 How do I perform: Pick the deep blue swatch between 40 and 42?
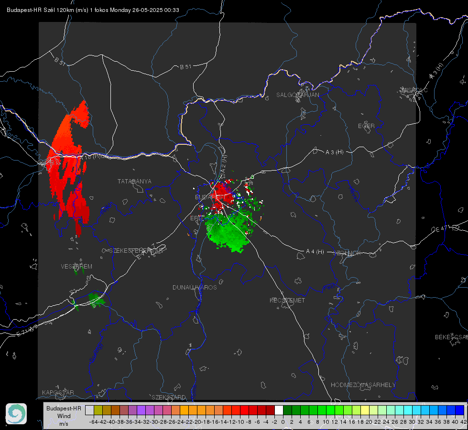click(460, 410)
